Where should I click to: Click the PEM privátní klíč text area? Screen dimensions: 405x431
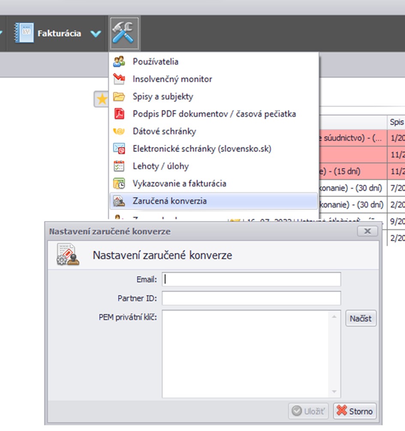click(246, 353)
